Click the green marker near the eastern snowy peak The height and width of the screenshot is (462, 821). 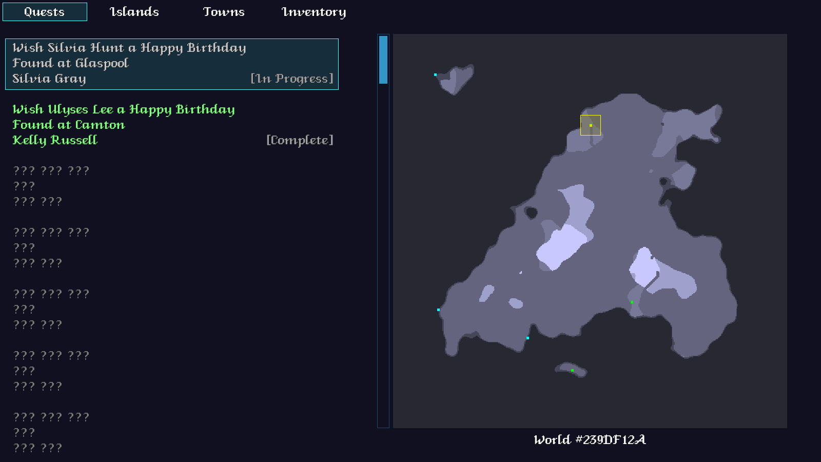tap(632, 302)
